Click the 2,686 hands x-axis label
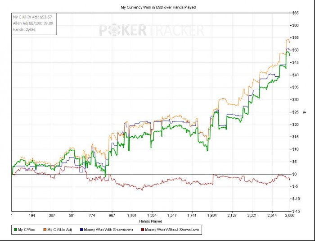 290,215
